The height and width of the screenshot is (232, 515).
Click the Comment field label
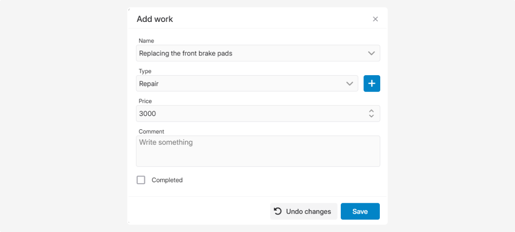pos(151,131)
